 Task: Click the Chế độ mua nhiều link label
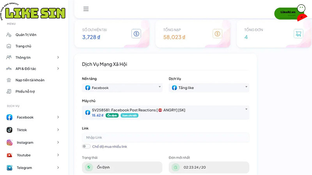pos(110,147)
